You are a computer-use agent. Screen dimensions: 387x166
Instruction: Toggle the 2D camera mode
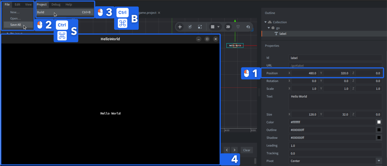click(228, 27)
